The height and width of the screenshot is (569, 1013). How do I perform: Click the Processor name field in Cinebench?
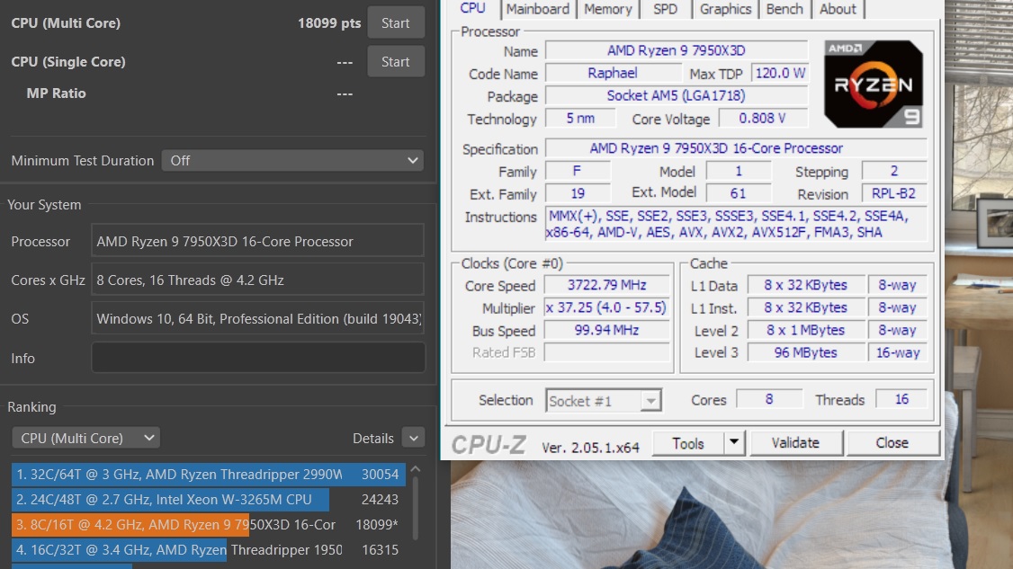(x=258, y=242)
